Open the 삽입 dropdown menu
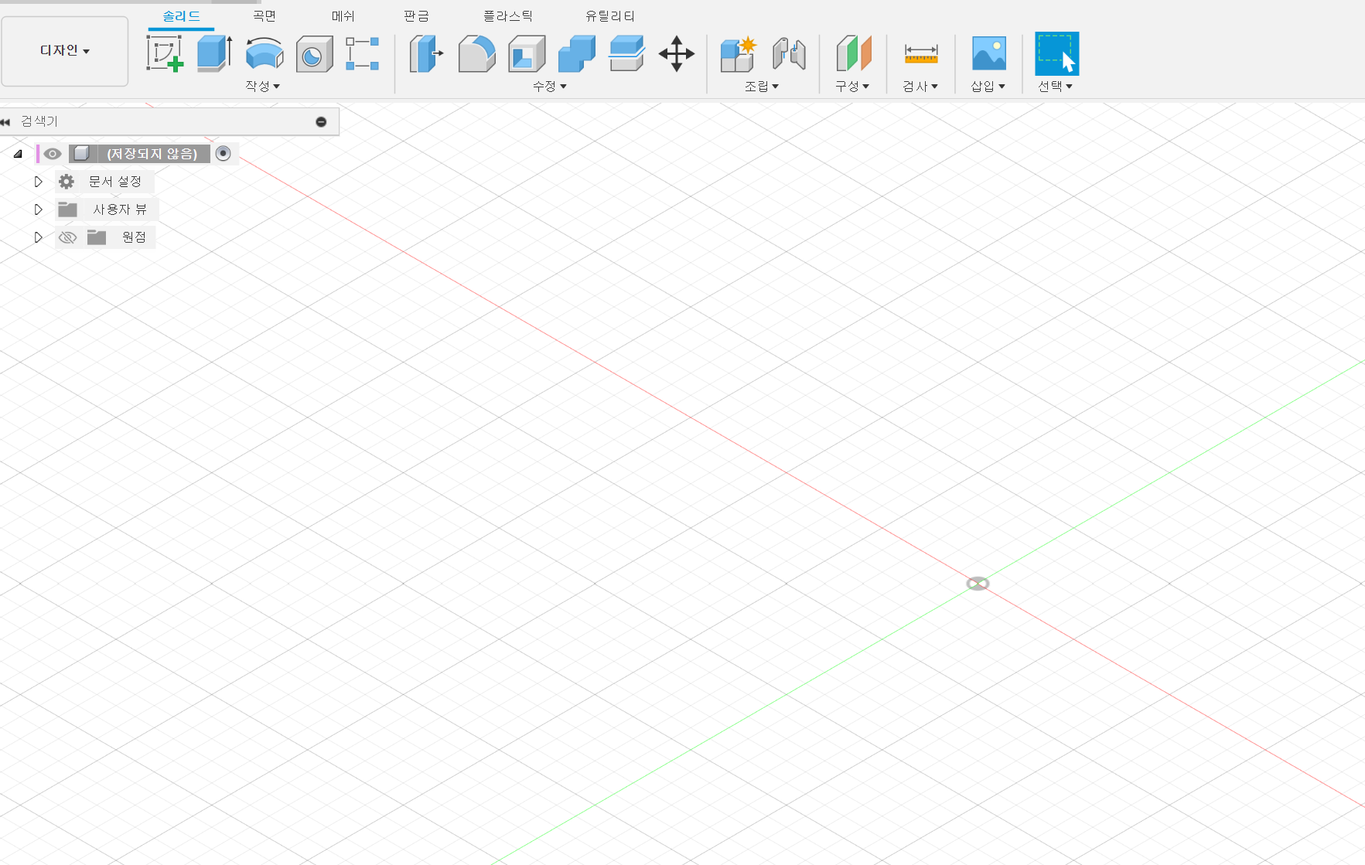1365x865 pixels. pyautogui.click(x=988, y=86)
